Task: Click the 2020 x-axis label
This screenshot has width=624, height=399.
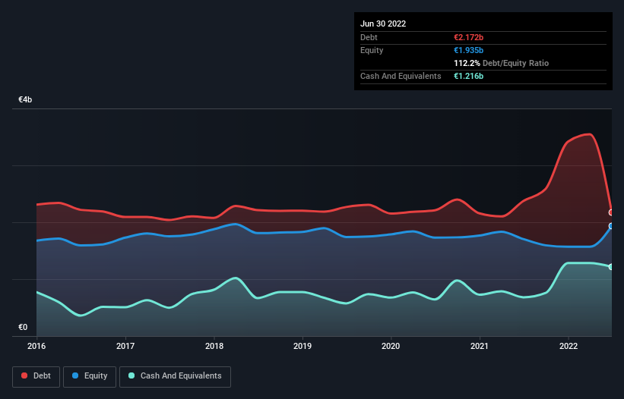Action: click(x=391, y=346)
